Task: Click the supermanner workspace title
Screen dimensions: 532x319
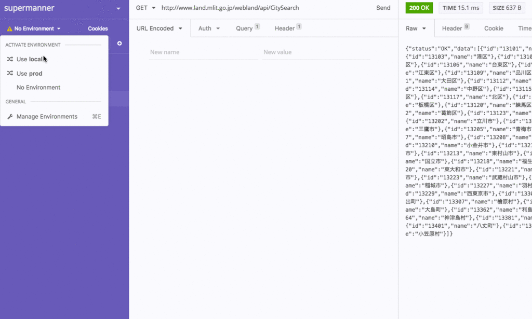Action: 29,8
